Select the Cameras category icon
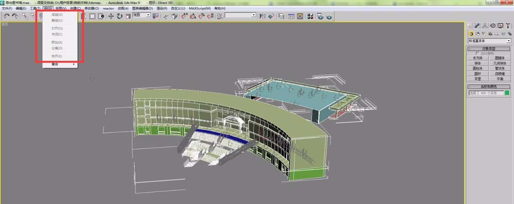The width and height of the screenshot is (514, 204). coord(490,34)
